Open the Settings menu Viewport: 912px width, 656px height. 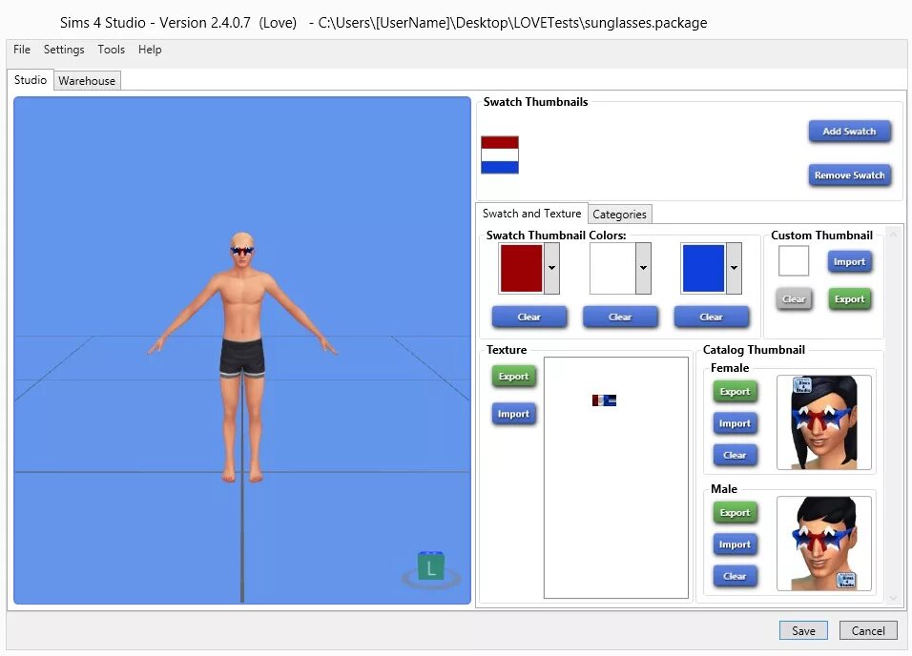point(64,50)
